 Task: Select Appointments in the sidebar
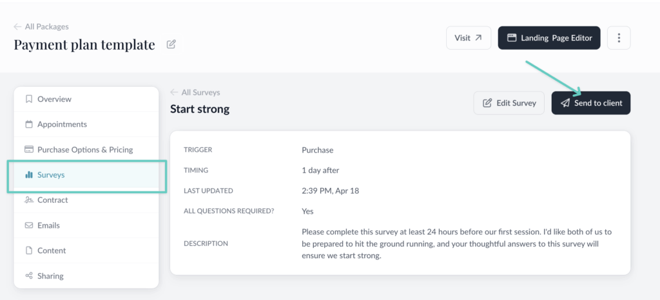62,124
